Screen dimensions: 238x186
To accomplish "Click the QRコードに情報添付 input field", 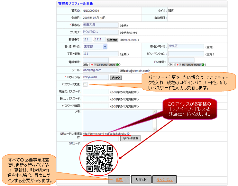I will coord(100,139).
